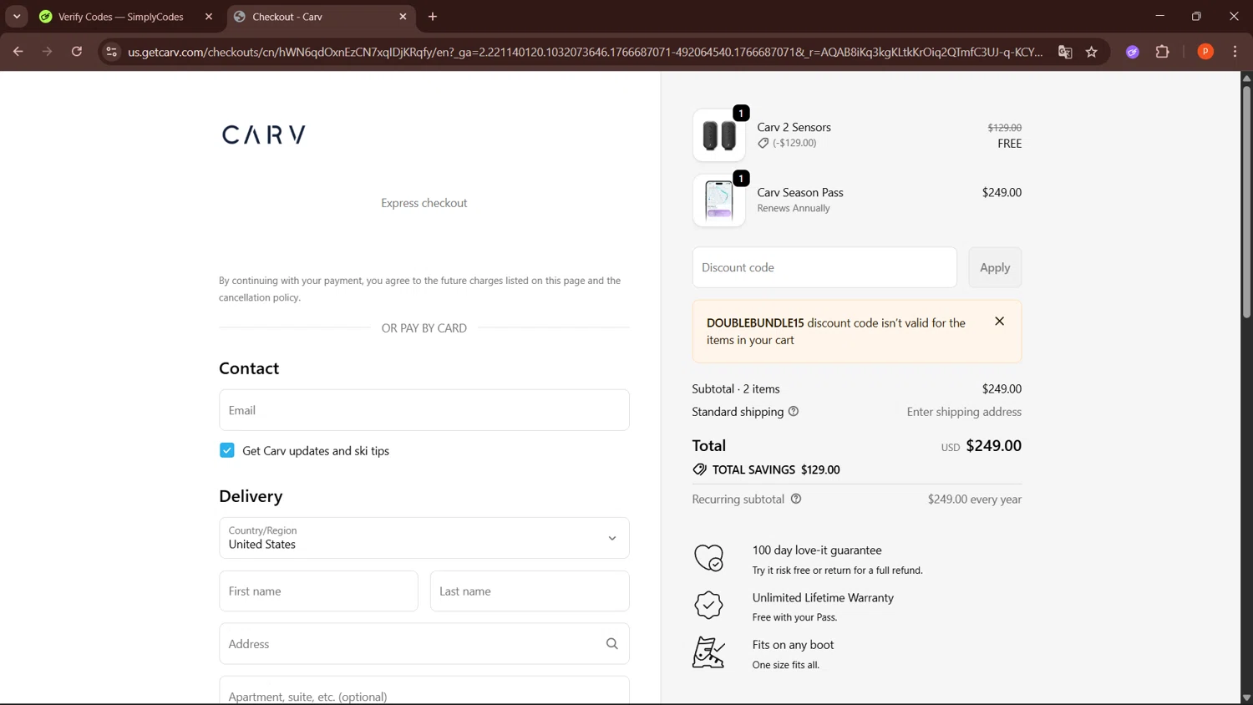Image resolution: width=1253 pixels, height=705 pixels.
Task: Apply the discount code
Action: point(995,267)
